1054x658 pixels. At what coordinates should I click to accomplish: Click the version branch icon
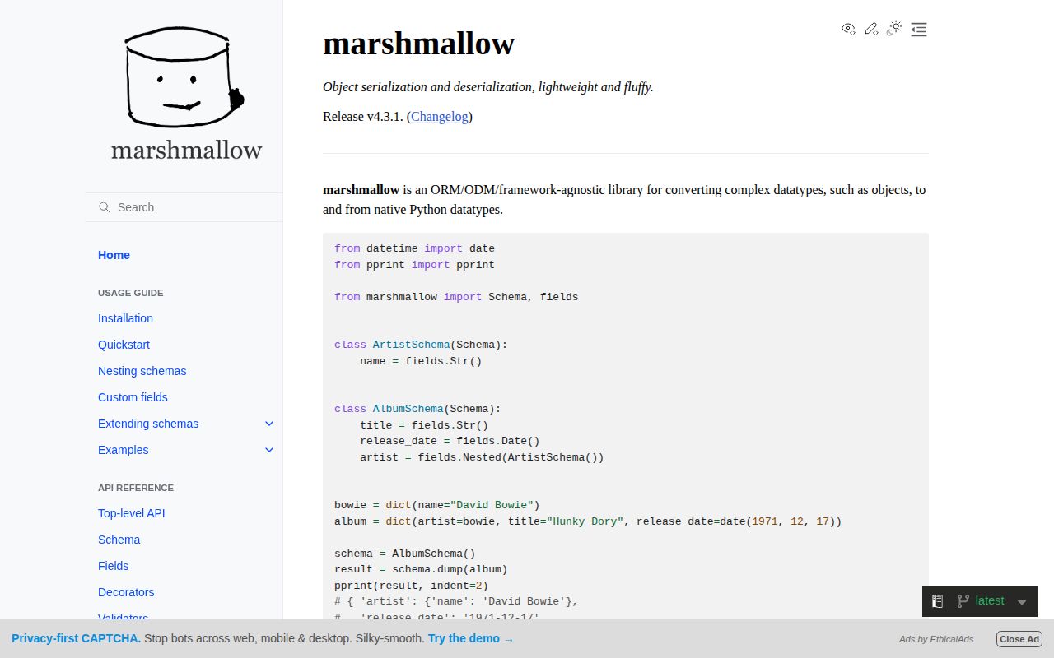click(963, 601)
